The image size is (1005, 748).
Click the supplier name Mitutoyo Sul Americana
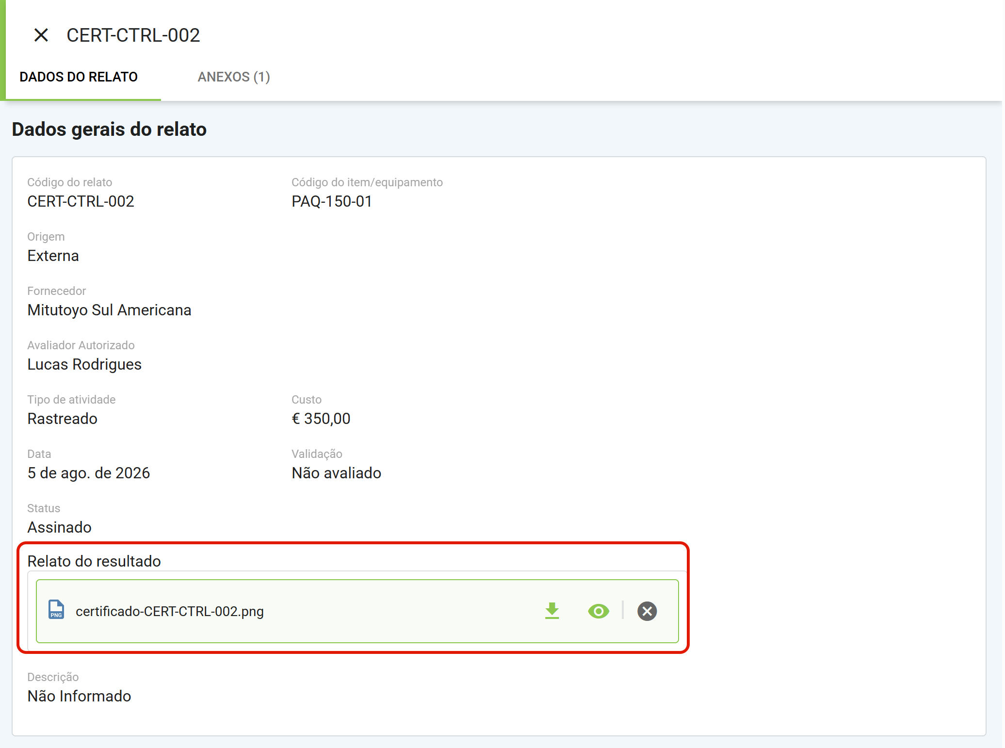coord(109,310)
